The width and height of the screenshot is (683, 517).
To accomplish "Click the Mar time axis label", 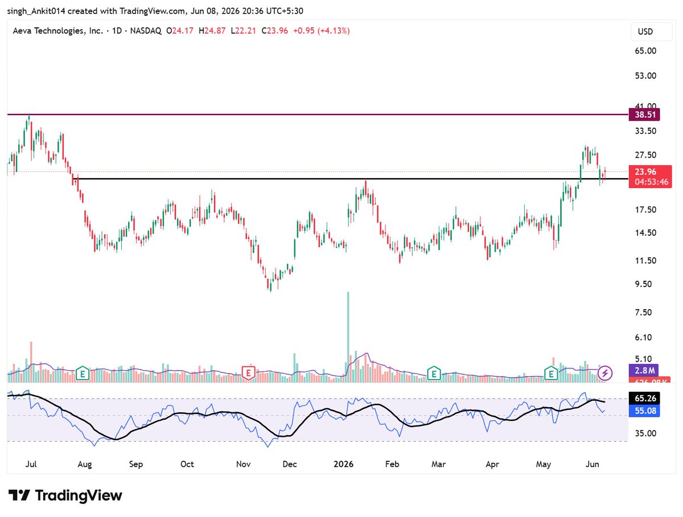I will 438,464.
